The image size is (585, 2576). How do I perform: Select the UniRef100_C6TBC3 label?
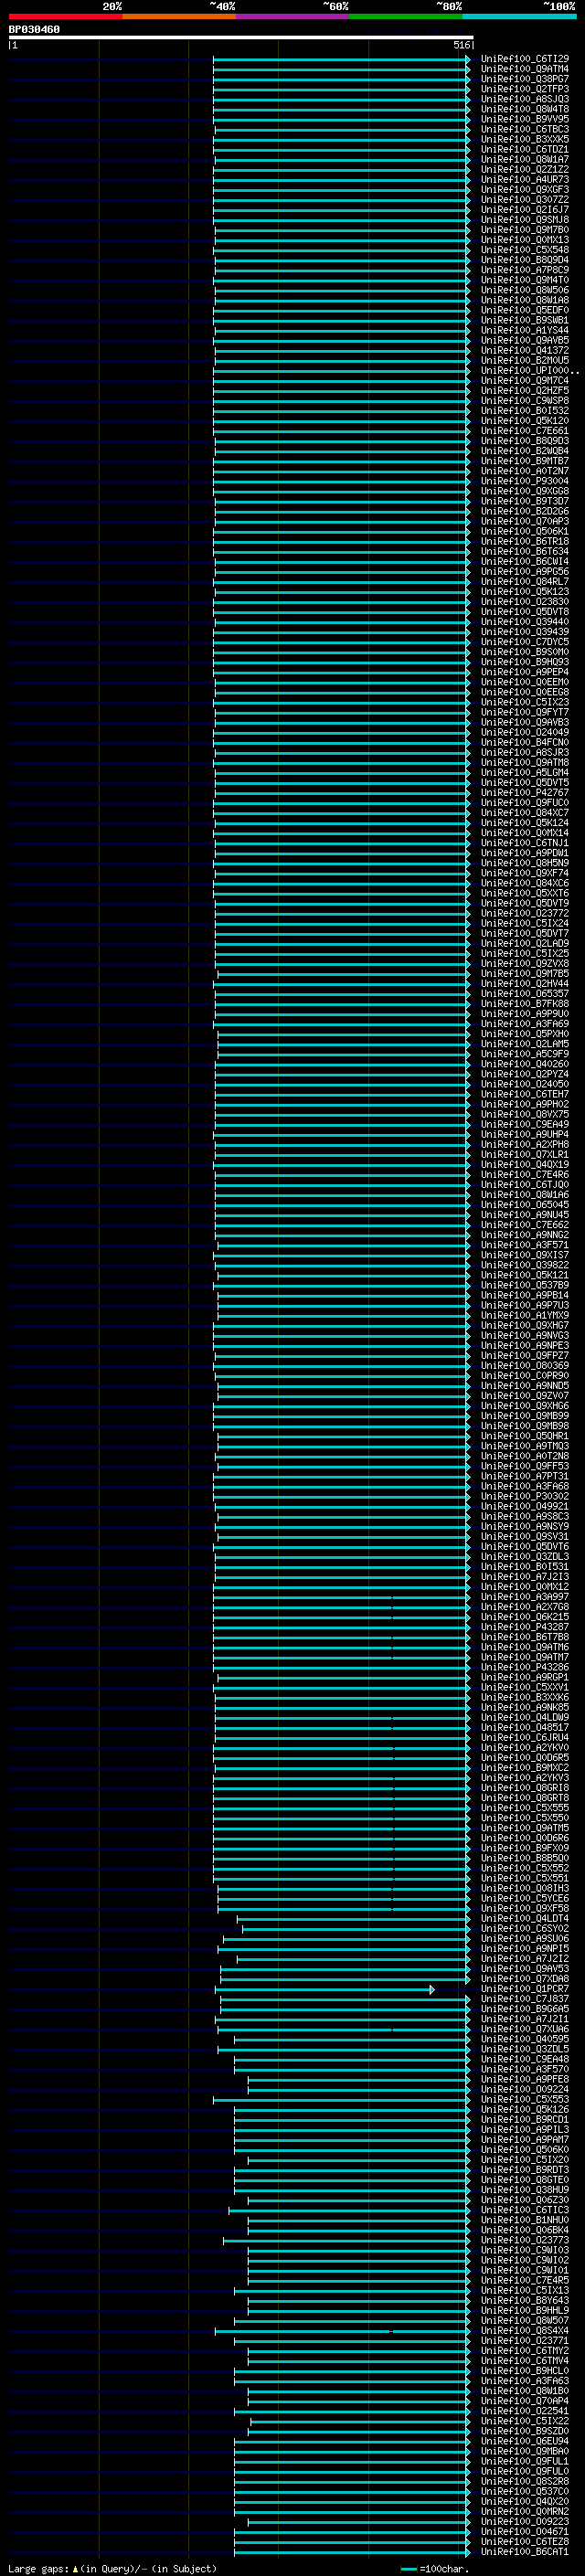[525, 129]
